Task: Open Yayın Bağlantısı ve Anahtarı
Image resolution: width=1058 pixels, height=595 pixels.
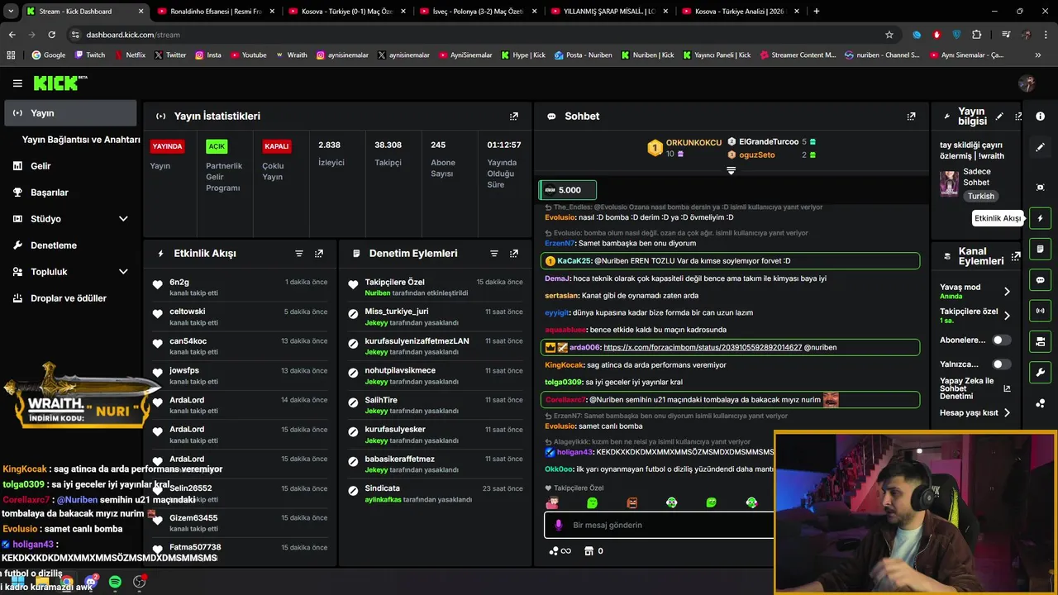Action: pos(81,140)
